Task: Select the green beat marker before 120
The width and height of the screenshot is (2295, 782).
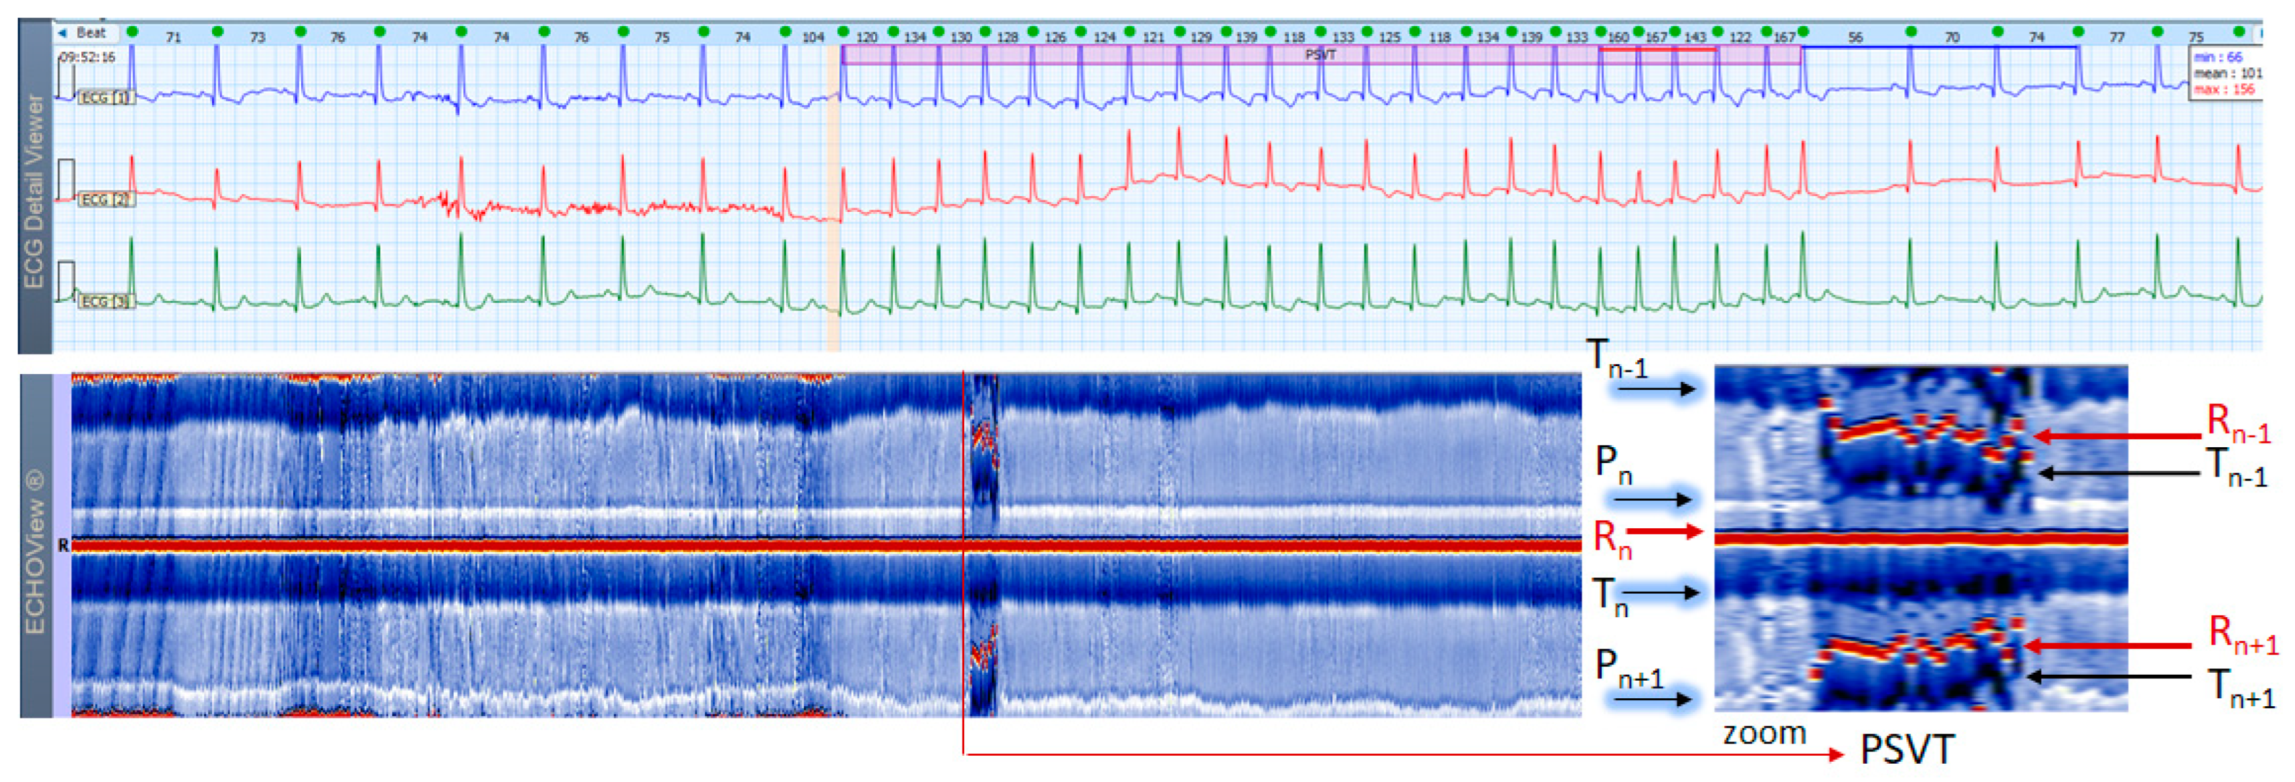Action: click(x=844, y=32)
